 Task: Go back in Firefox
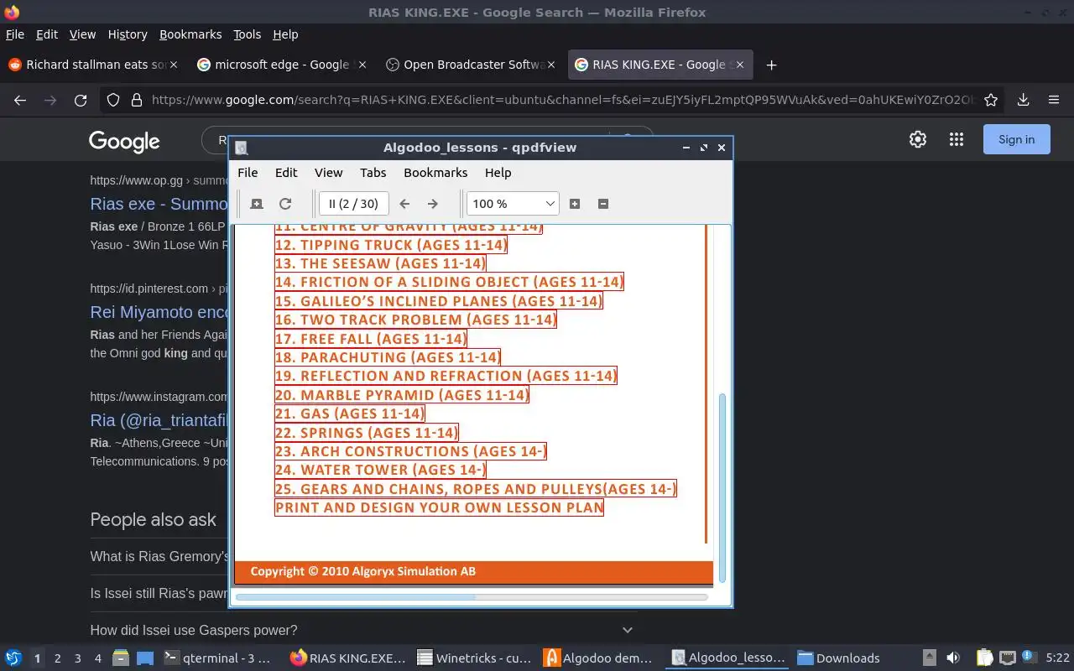coord(20,100)
